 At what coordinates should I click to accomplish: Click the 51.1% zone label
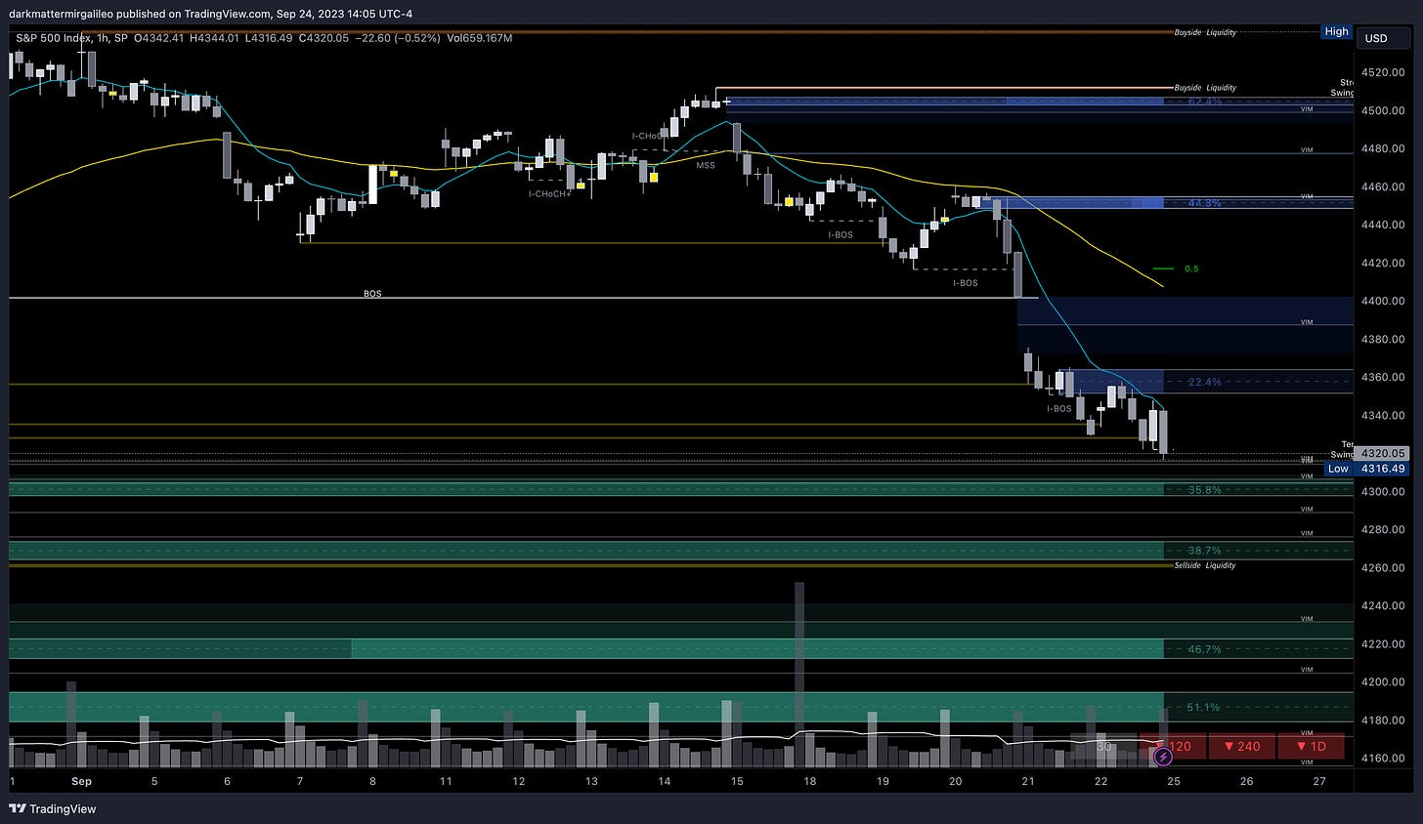[1203, 708]
